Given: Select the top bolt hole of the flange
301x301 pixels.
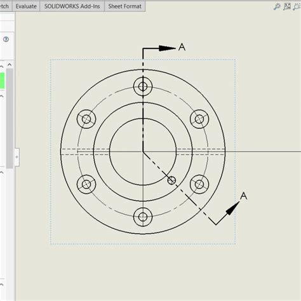Looking at the screenshot, I should 143,86.
